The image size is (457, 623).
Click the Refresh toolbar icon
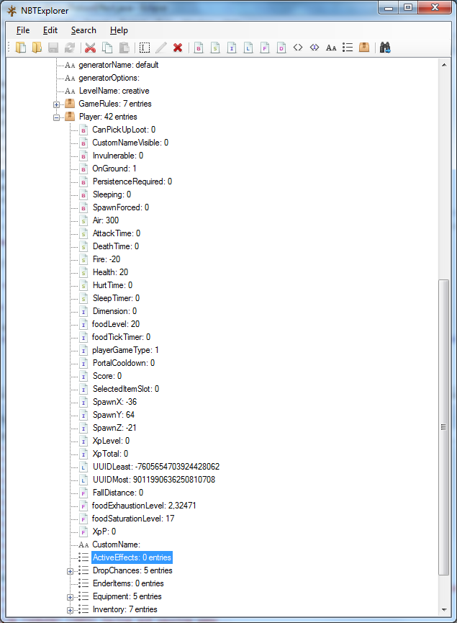[x=70, y=48]
